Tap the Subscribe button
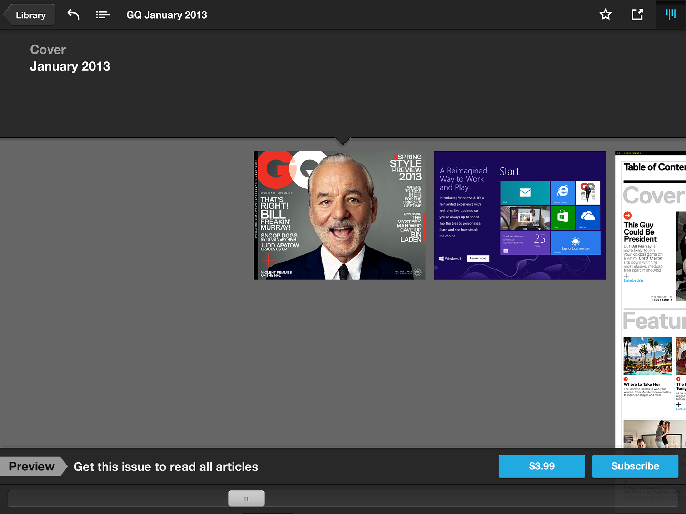The image size is (686, 514). (x=635, y=466)
